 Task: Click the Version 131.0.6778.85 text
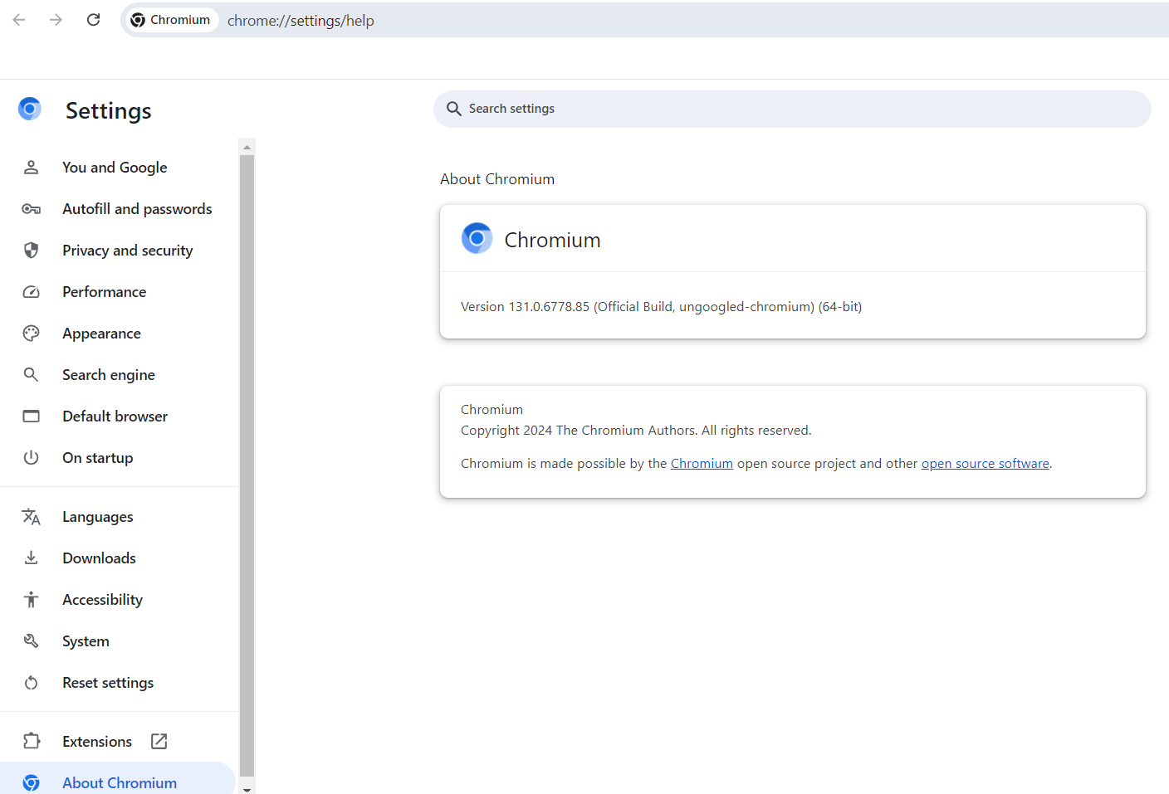pos(661,307)
